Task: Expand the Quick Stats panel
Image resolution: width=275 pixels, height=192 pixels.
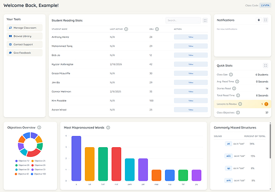Action: tap(265, 66)
